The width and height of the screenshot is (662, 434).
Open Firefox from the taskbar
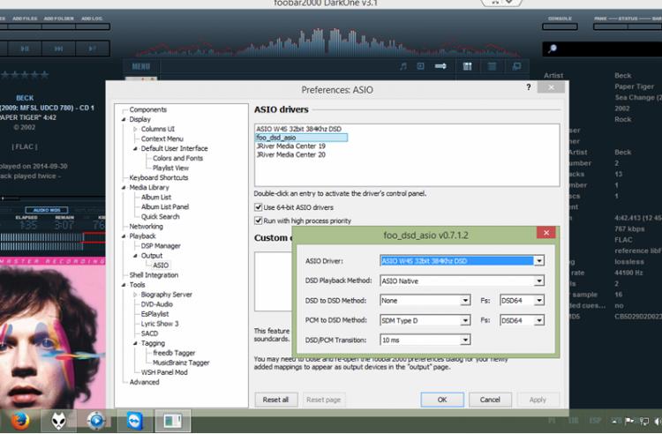click(x=19, y=421)
